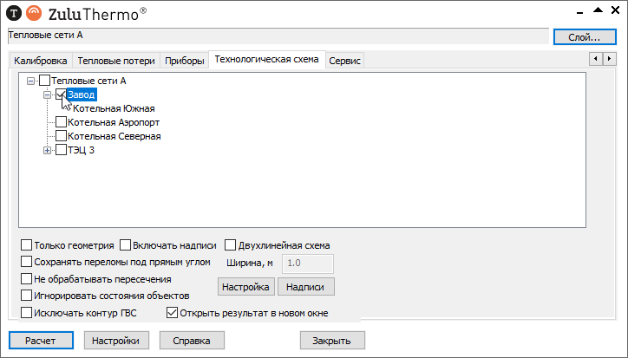Click the layer name field Тепловые сети А
The height and width of the screenshot is (358, 628).
pos(278,36)
